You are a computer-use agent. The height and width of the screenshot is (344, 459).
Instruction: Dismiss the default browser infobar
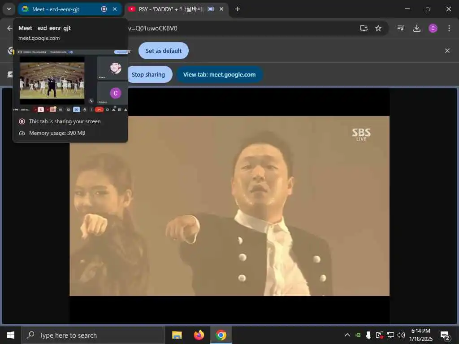pyautogui.click(x=447, y=51)
